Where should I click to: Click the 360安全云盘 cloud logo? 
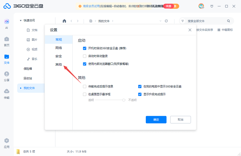pyautogui.click(x=7, y=6)
